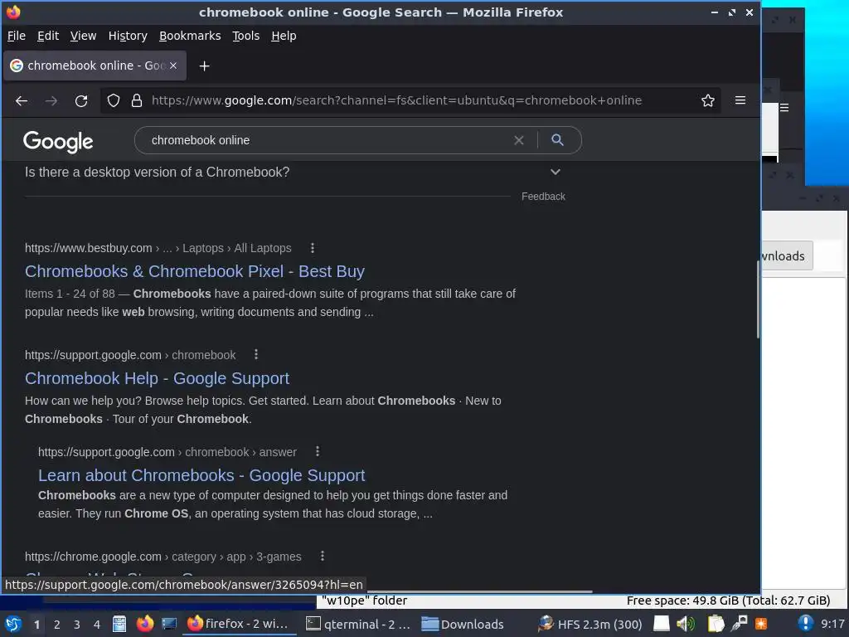The image size is (849, 637).
Task: Open the Firefox hamburger menu
Action: (x=740, y=100)
